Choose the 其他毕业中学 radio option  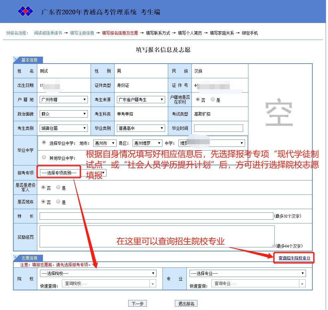point(44,157)
